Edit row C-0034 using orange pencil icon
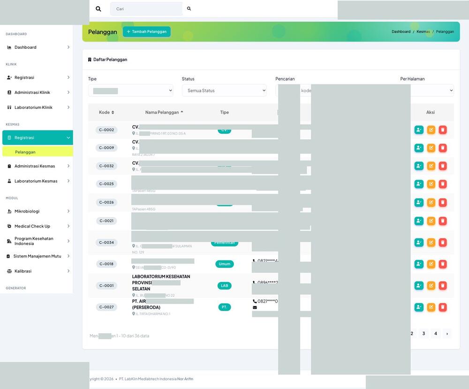469x389 pixels. [x=431, y=243]
